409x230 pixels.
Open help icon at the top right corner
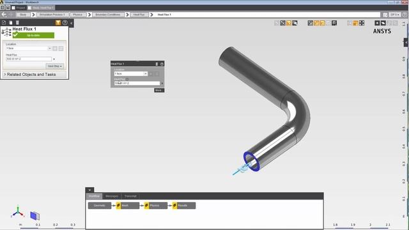[x=405, y=15]
